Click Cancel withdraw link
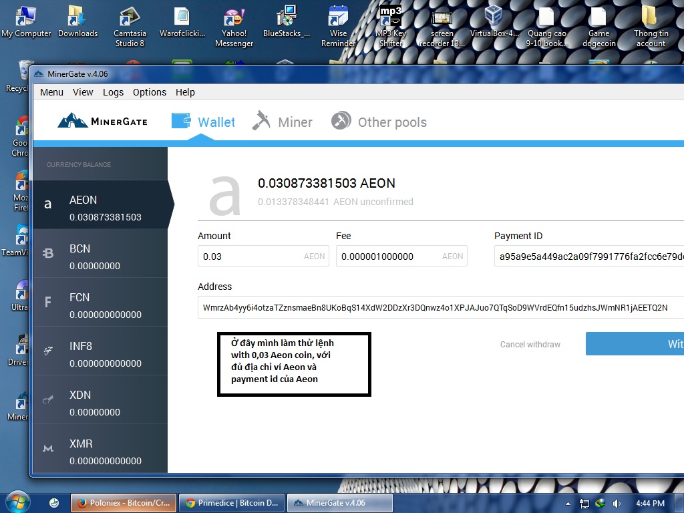The width and height of the screenshot is (684, 513). click(x=530, y=344)
